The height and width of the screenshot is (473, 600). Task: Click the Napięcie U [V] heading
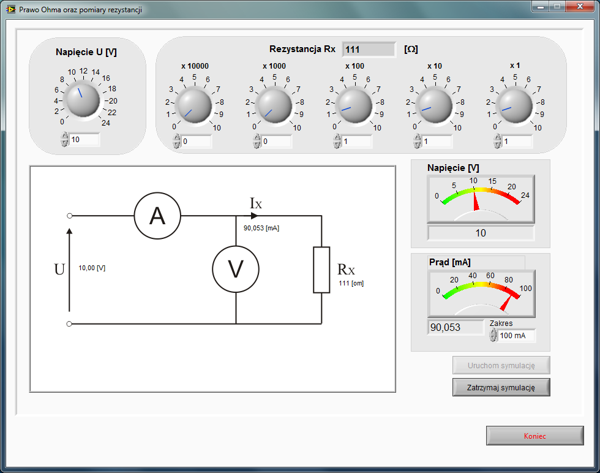pos(86,52)
